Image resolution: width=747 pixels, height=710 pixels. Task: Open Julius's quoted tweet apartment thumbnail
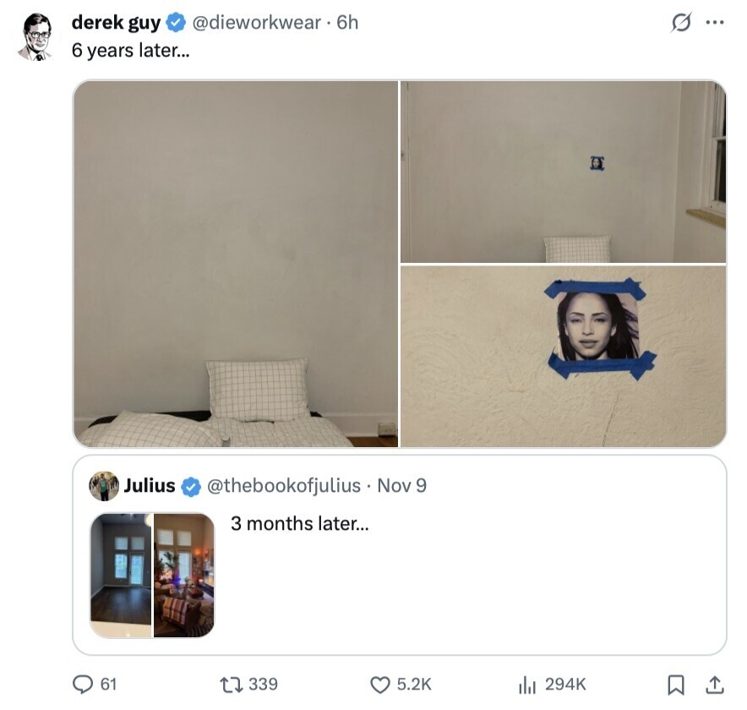[152, 575]
